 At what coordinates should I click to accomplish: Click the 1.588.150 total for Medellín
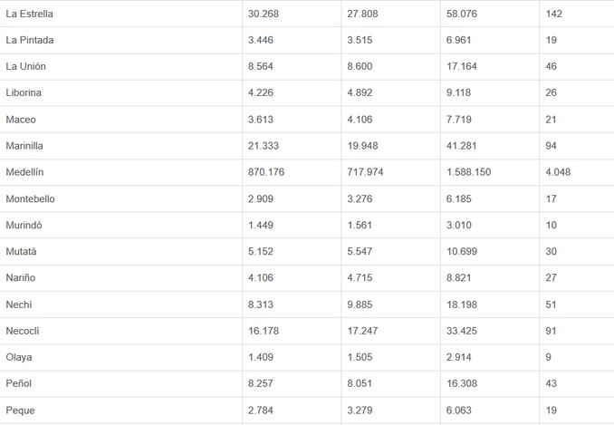tap(468, 172)
